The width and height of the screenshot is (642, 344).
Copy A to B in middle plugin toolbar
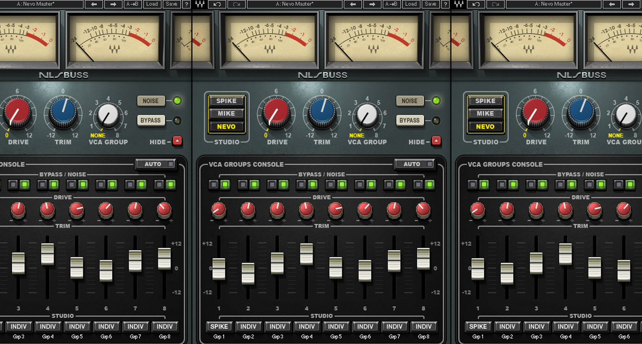tap(391, 4)
